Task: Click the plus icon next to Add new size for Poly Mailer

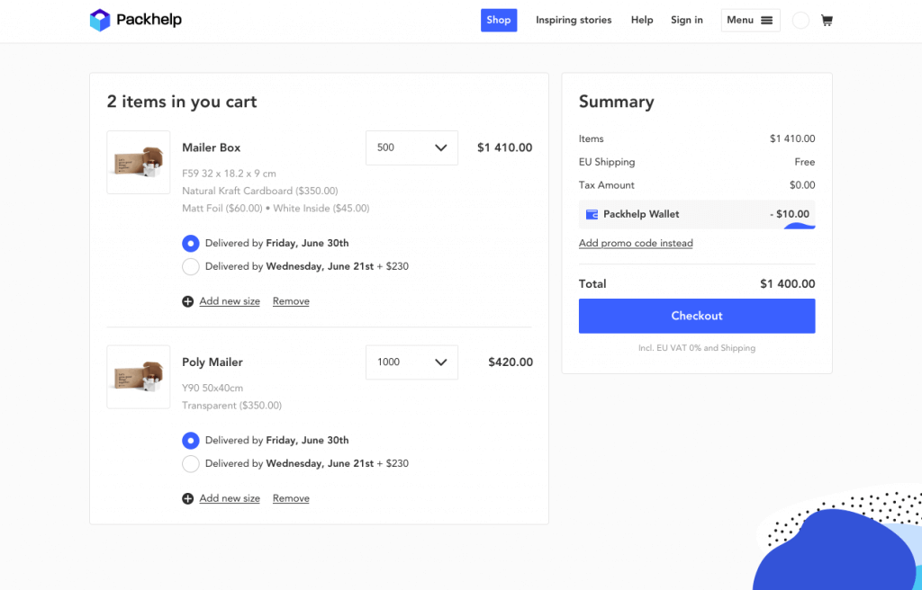Action: coord(189,497)
